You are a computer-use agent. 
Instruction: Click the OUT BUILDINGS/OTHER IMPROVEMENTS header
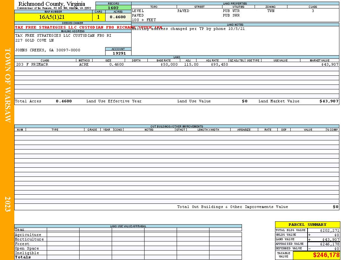177,126
